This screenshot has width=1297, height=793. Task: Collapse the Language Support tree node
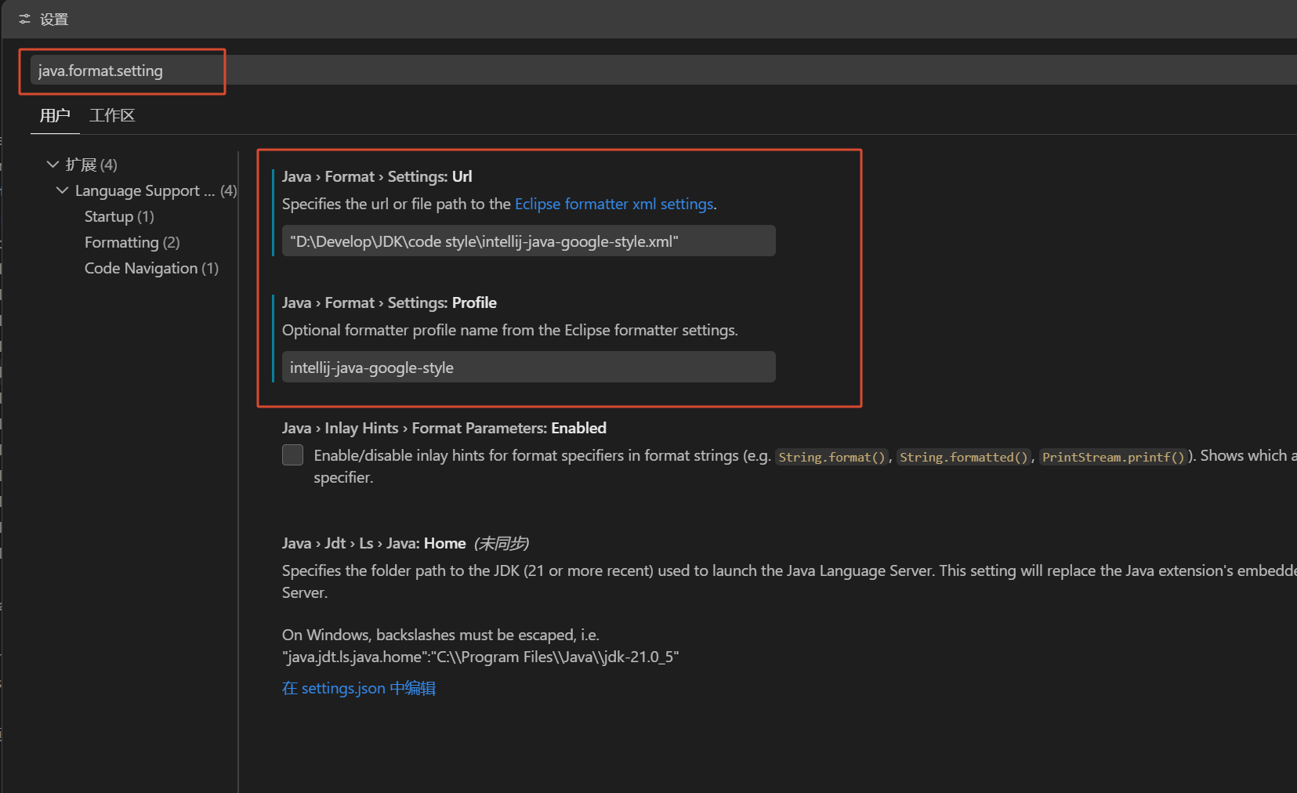pos(63,190)
